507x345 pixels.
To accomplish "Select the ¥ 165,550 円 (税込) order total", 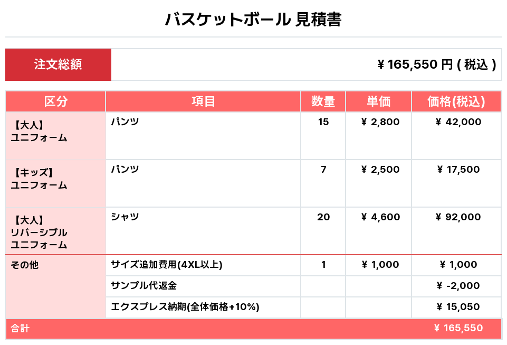I will [x=437, y=64].
